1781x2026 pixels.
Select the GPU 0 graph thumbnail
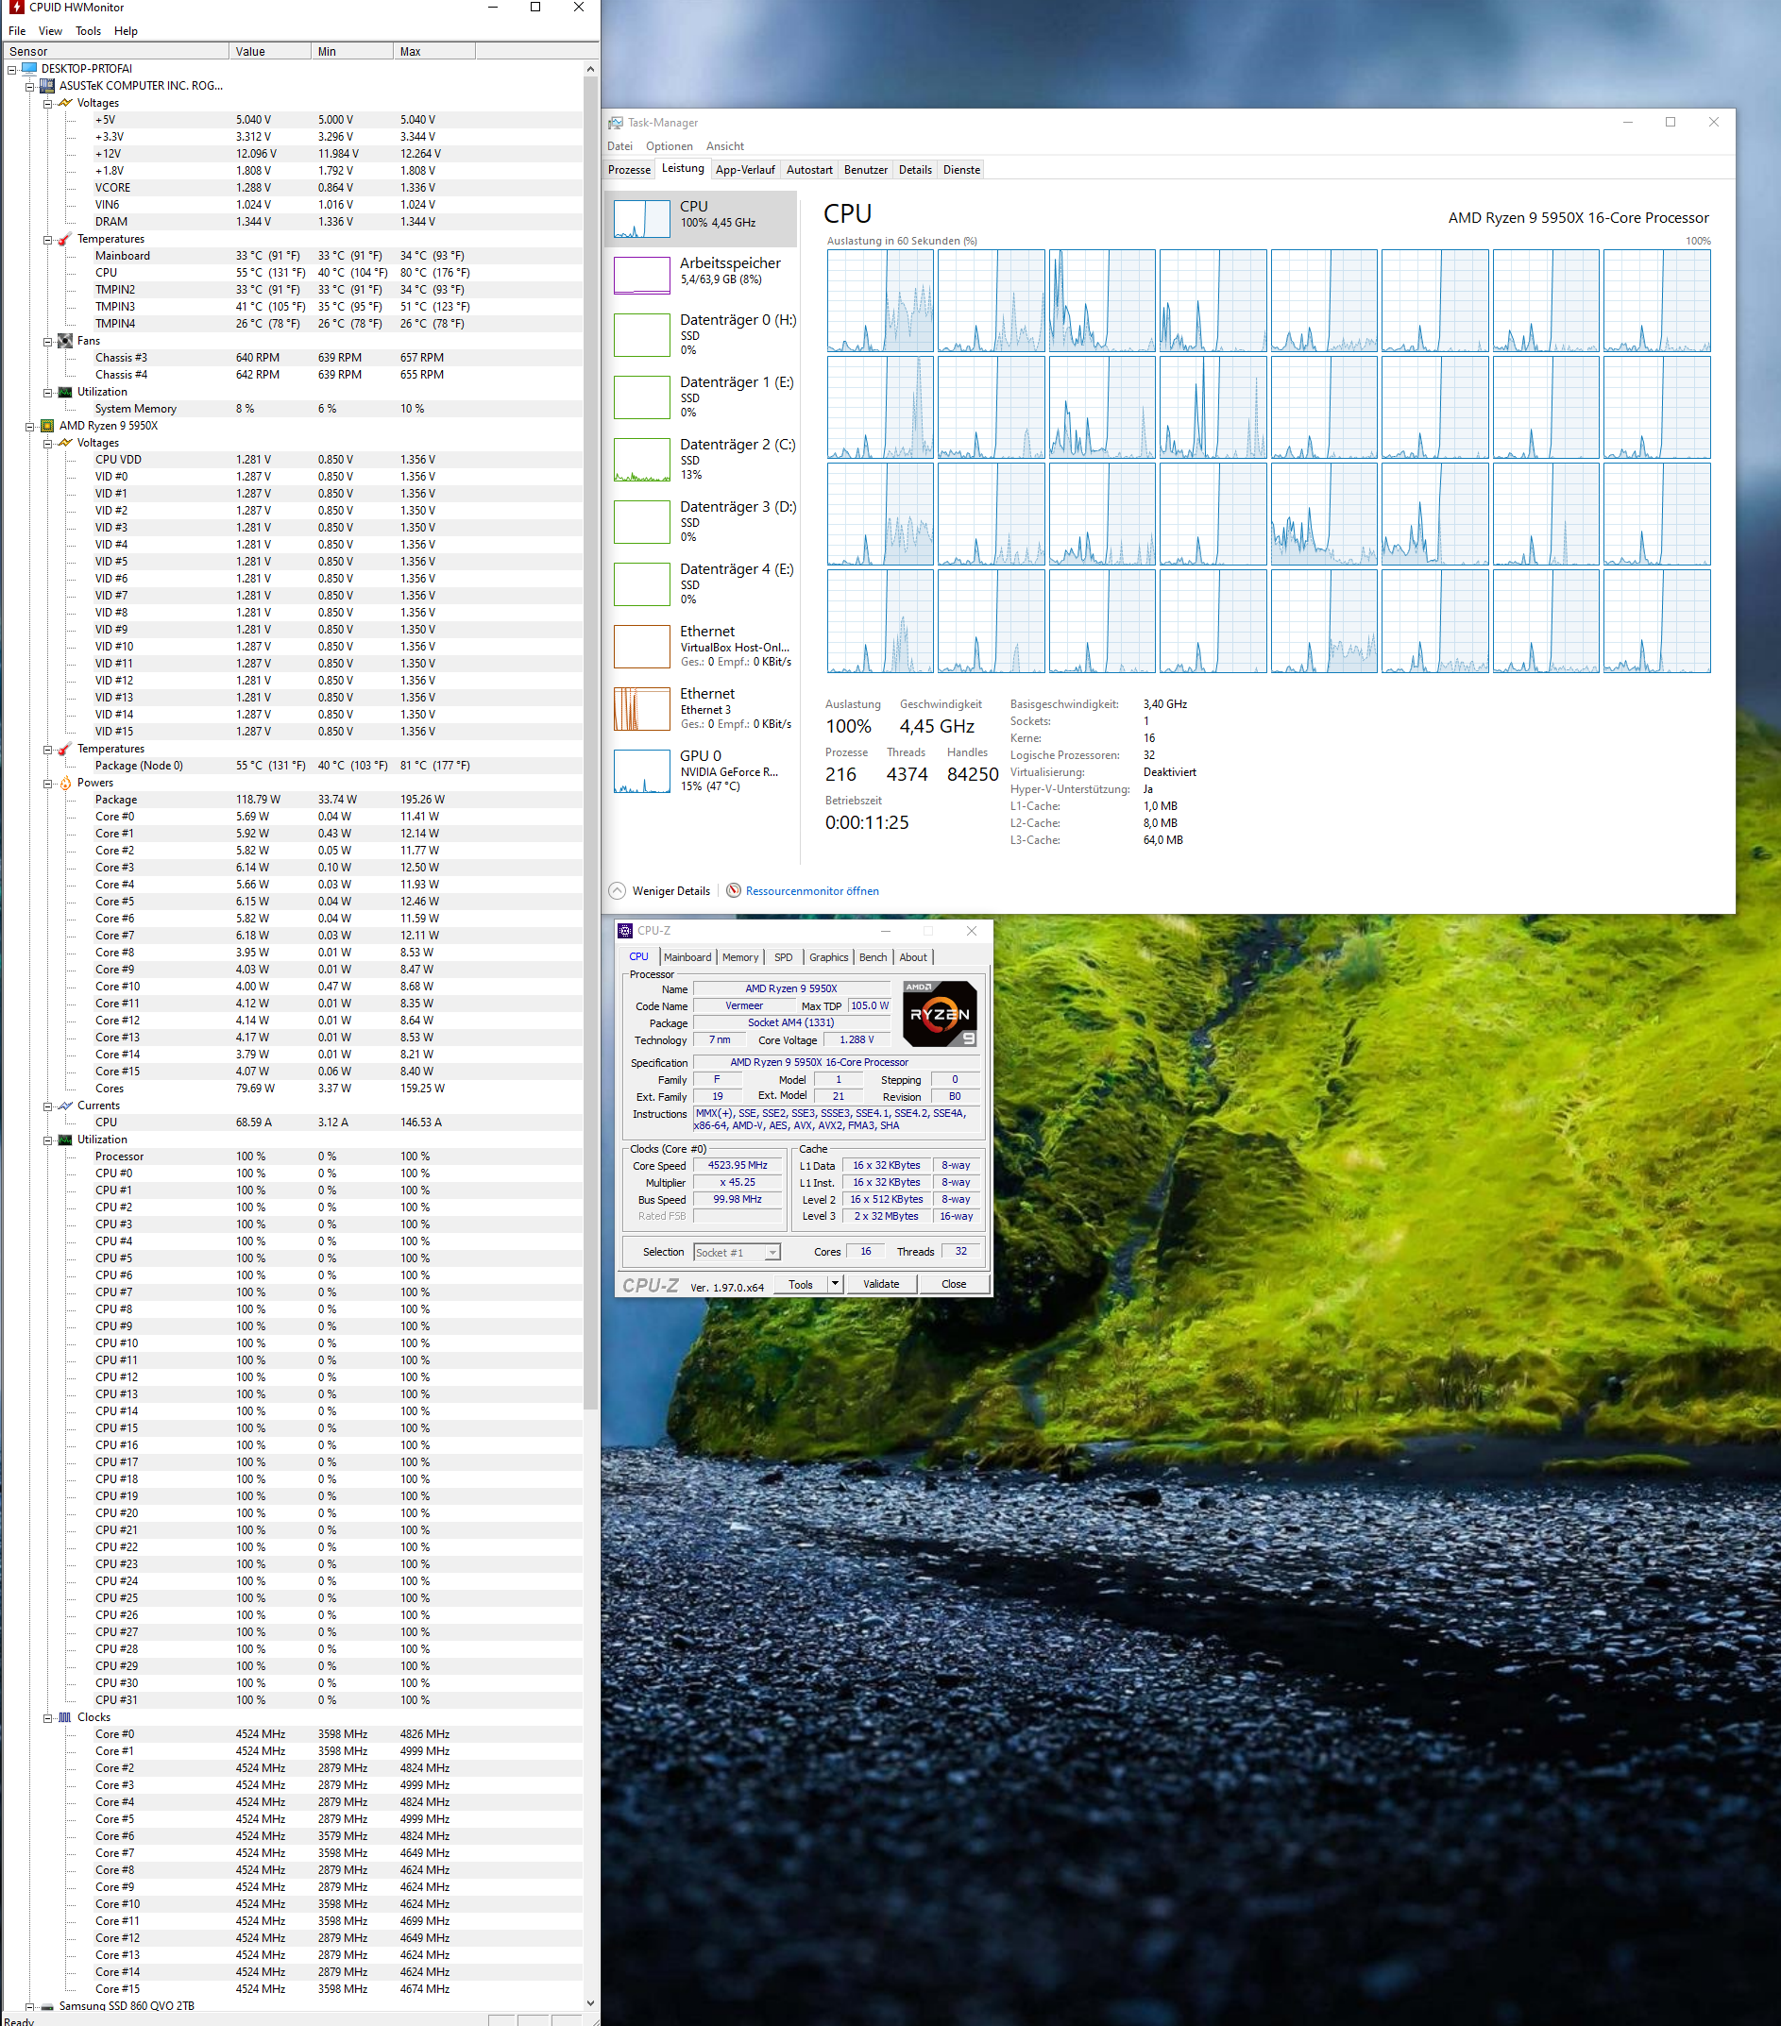coord(641,771)
